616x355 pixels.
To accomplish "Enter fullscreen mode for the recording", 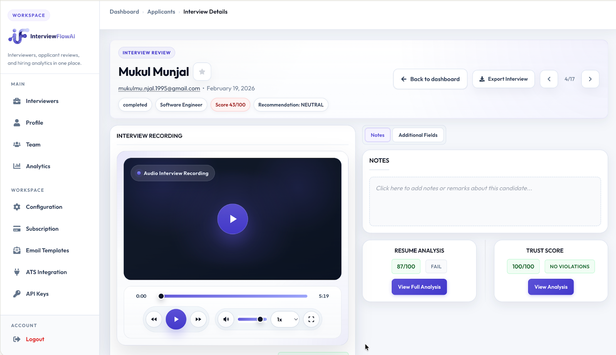I will [311, 319].
